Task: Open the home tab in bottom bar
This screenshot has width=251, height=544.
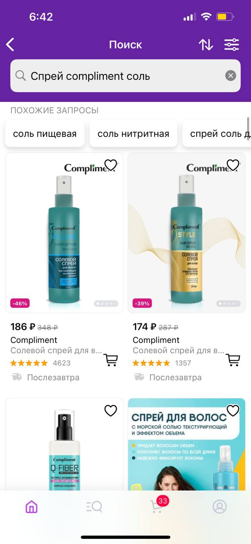Action: point(31,507)
